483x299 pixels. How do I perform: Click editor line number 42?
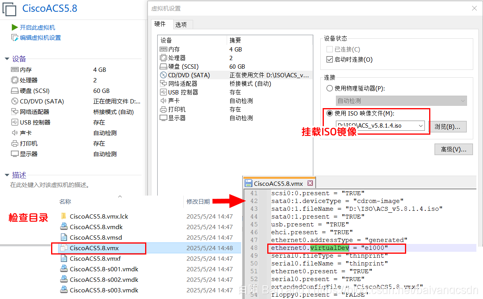(x=254, y=201)
